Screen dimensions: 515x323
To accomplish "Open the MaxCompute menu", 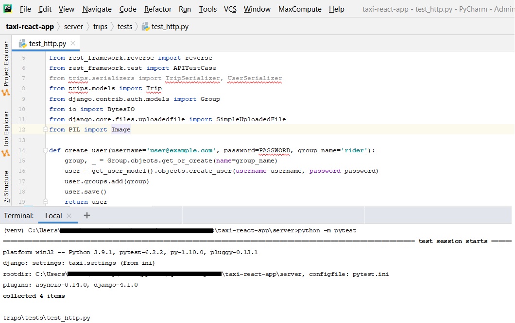I will tap(300, 9).
